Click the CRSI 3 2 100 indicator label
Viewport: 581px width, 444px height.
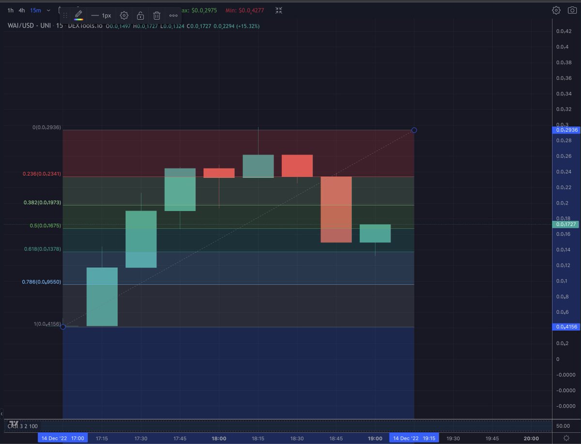click(x=23, y=426)
